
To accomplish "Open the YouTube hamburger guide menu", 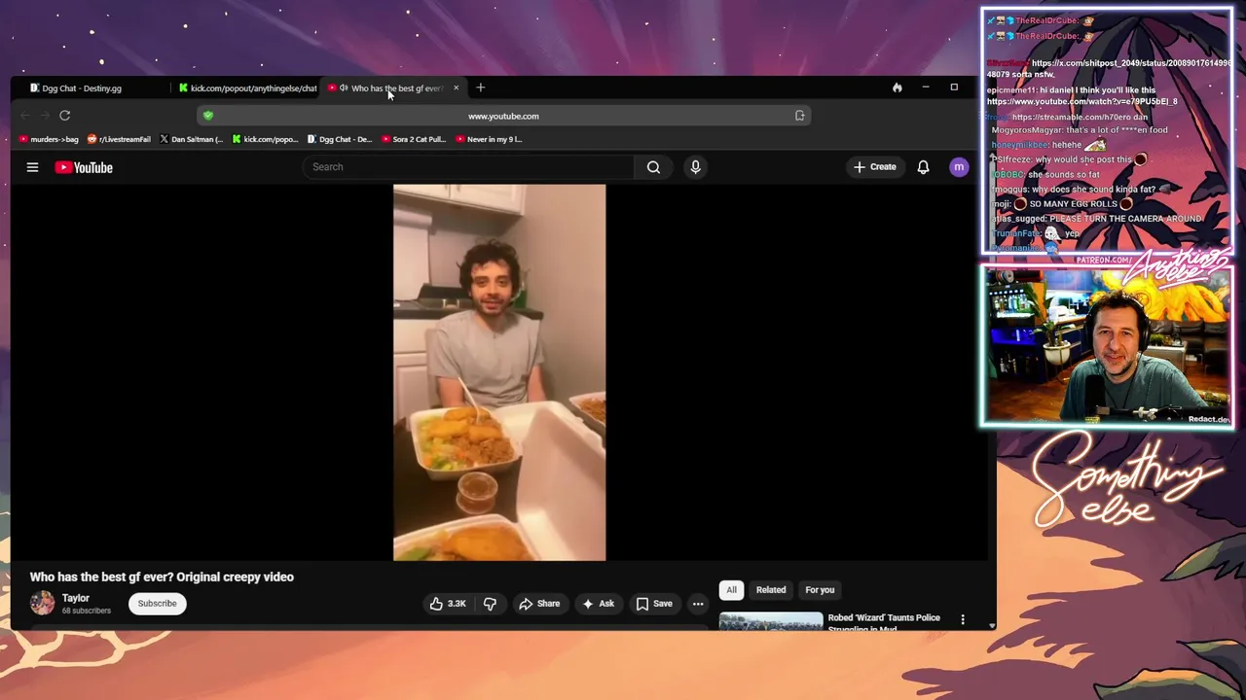I will tap(32, 167).
